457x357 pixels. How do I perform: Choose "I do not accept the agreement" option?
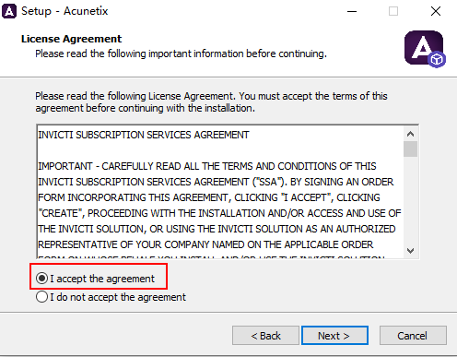pos(41,297)
